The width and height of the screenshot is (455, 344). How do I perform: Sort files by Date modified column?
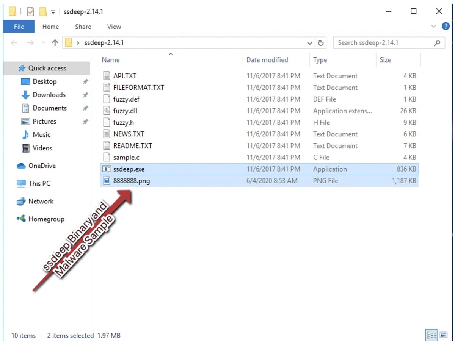point(267,60)
